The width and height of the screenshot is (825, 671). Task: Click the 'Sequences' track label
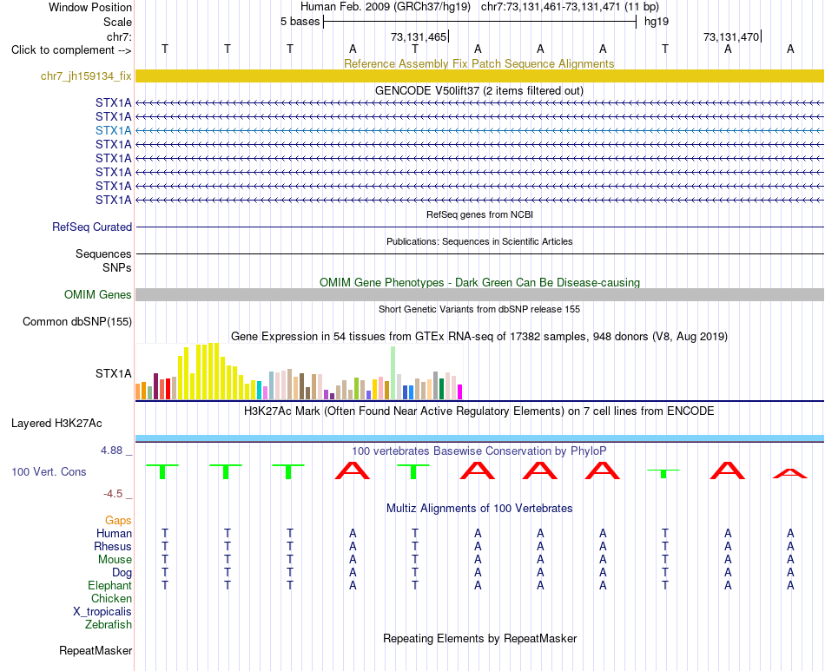coord(103,254)
